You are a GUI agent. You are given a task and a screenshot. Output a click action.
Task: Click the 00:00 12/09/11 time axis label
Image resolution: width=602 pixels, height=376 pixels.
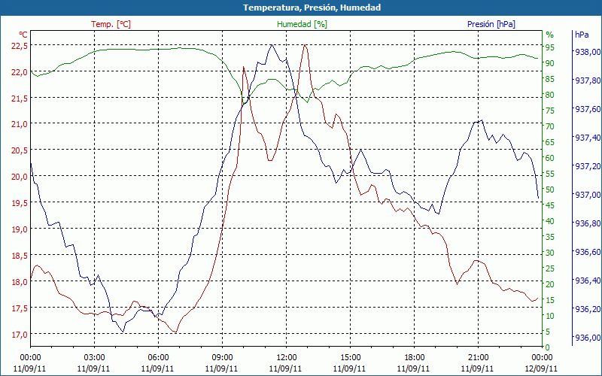[541, 363]
